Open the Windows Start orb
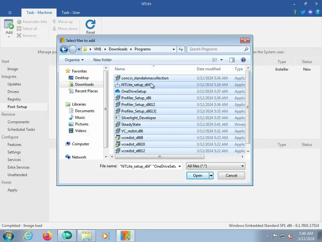The image size is (322, 242). (8, 236)
